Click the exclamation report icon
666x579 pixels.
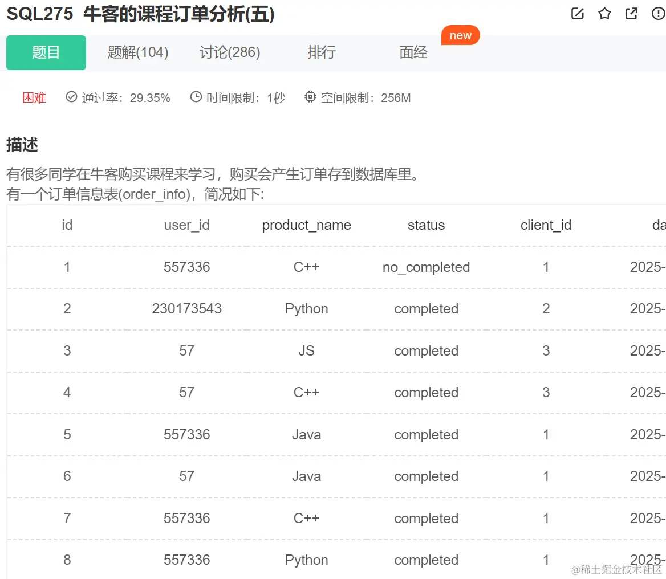(x=659, y=14)
